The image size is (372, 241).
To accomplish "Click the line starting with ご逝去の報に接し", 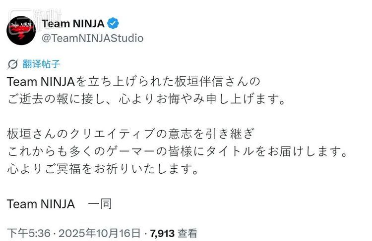I will coord(147,99).
